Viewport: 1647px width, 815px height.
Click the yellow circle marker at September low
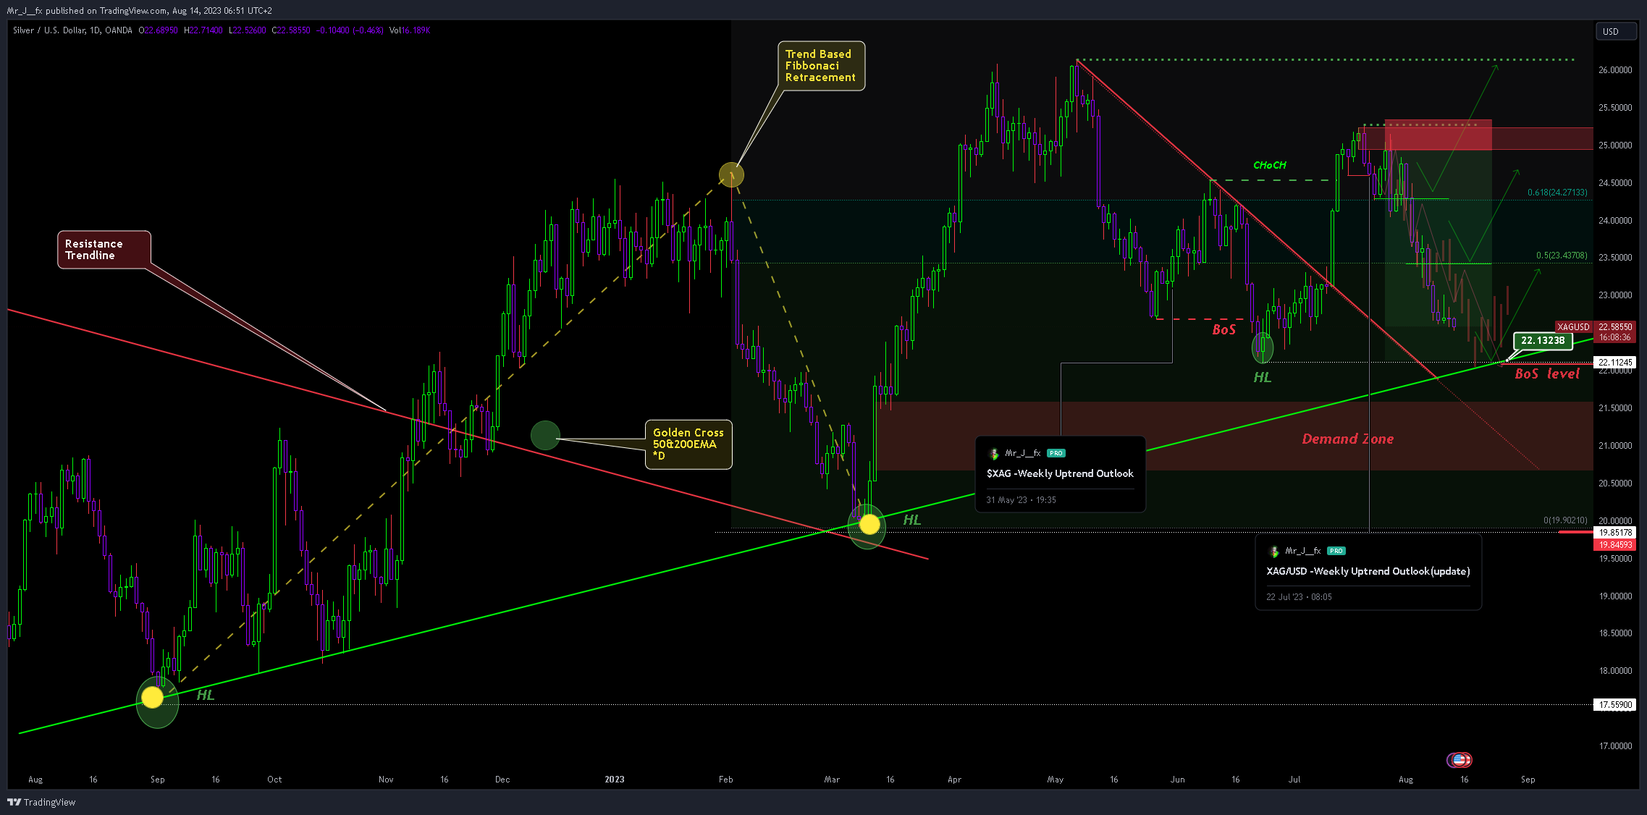(152, 697)
